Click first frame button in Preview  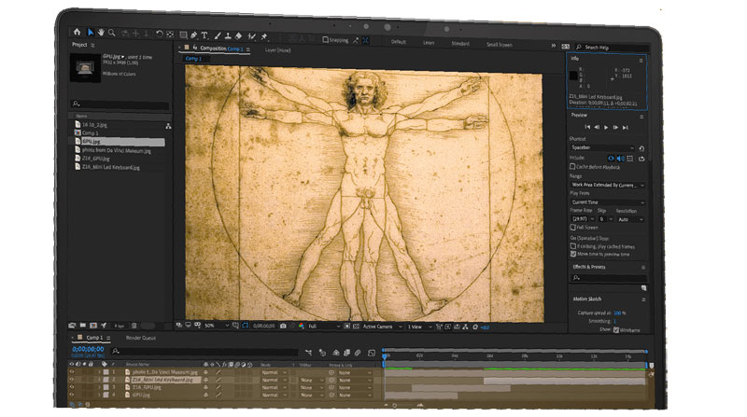point(587,127)
